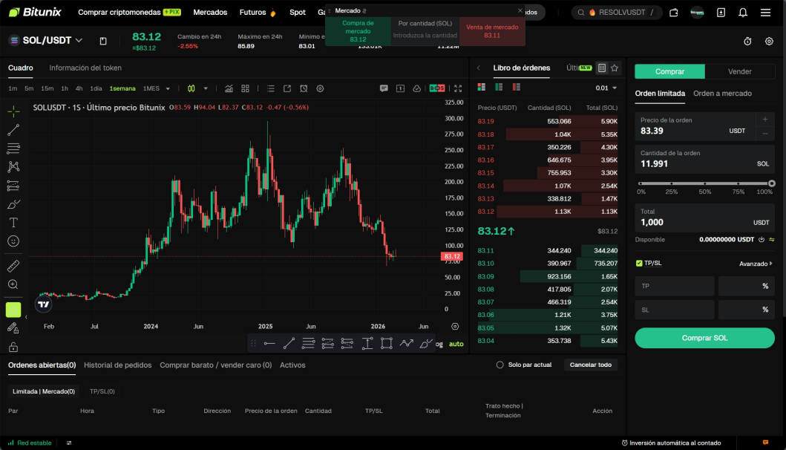The height and width of the screenshot is (450, 786).
Task: Set order amount slider to 50%
Action: 705,183
